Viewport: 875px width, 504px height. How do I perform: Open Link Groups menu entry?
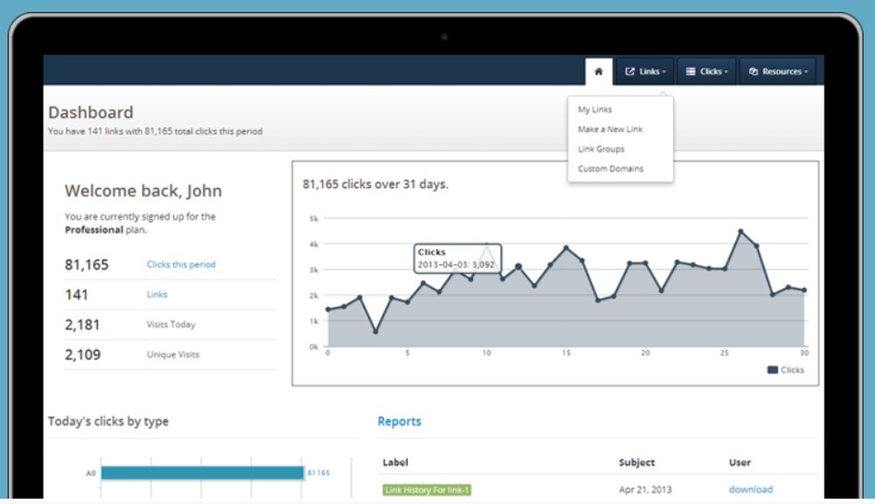click(601, 149)
